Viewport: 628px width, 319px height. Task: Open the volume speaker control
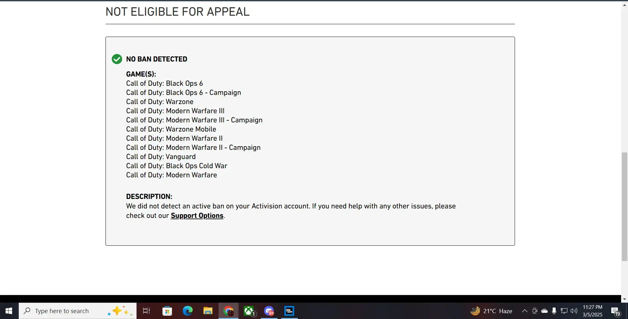[574, 311]
